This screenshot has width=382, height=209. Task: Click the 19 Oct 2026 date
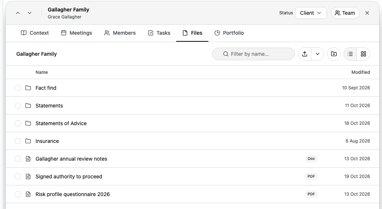357,177
